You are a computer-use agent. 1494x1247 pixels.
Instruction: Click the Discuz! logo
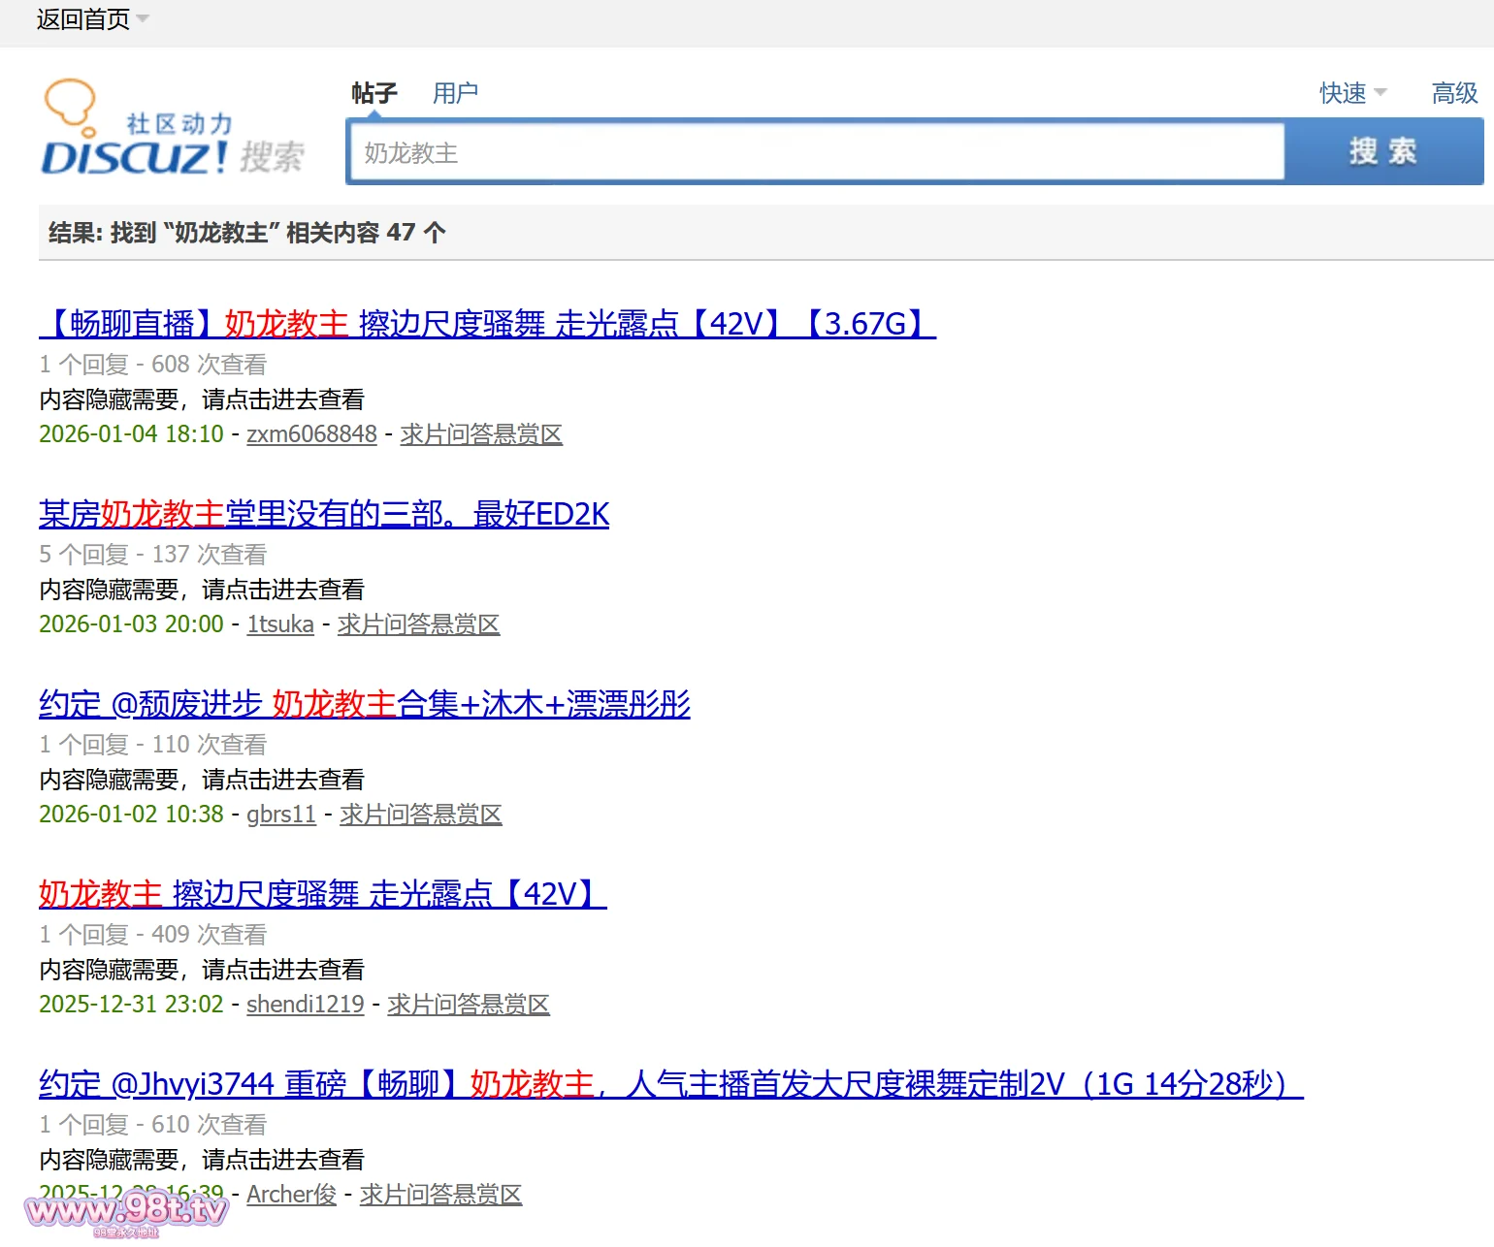[172, 131]
